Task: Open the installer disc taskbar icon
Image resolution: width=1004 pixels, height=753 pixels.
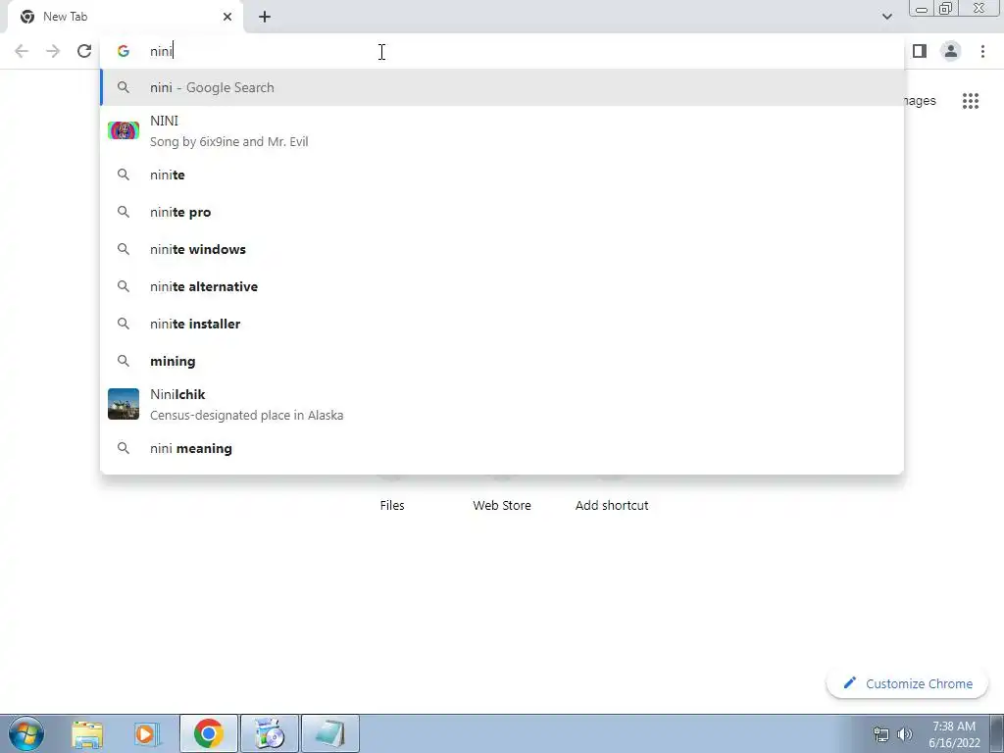Action: pyautogui.click(x=270, y=733)
